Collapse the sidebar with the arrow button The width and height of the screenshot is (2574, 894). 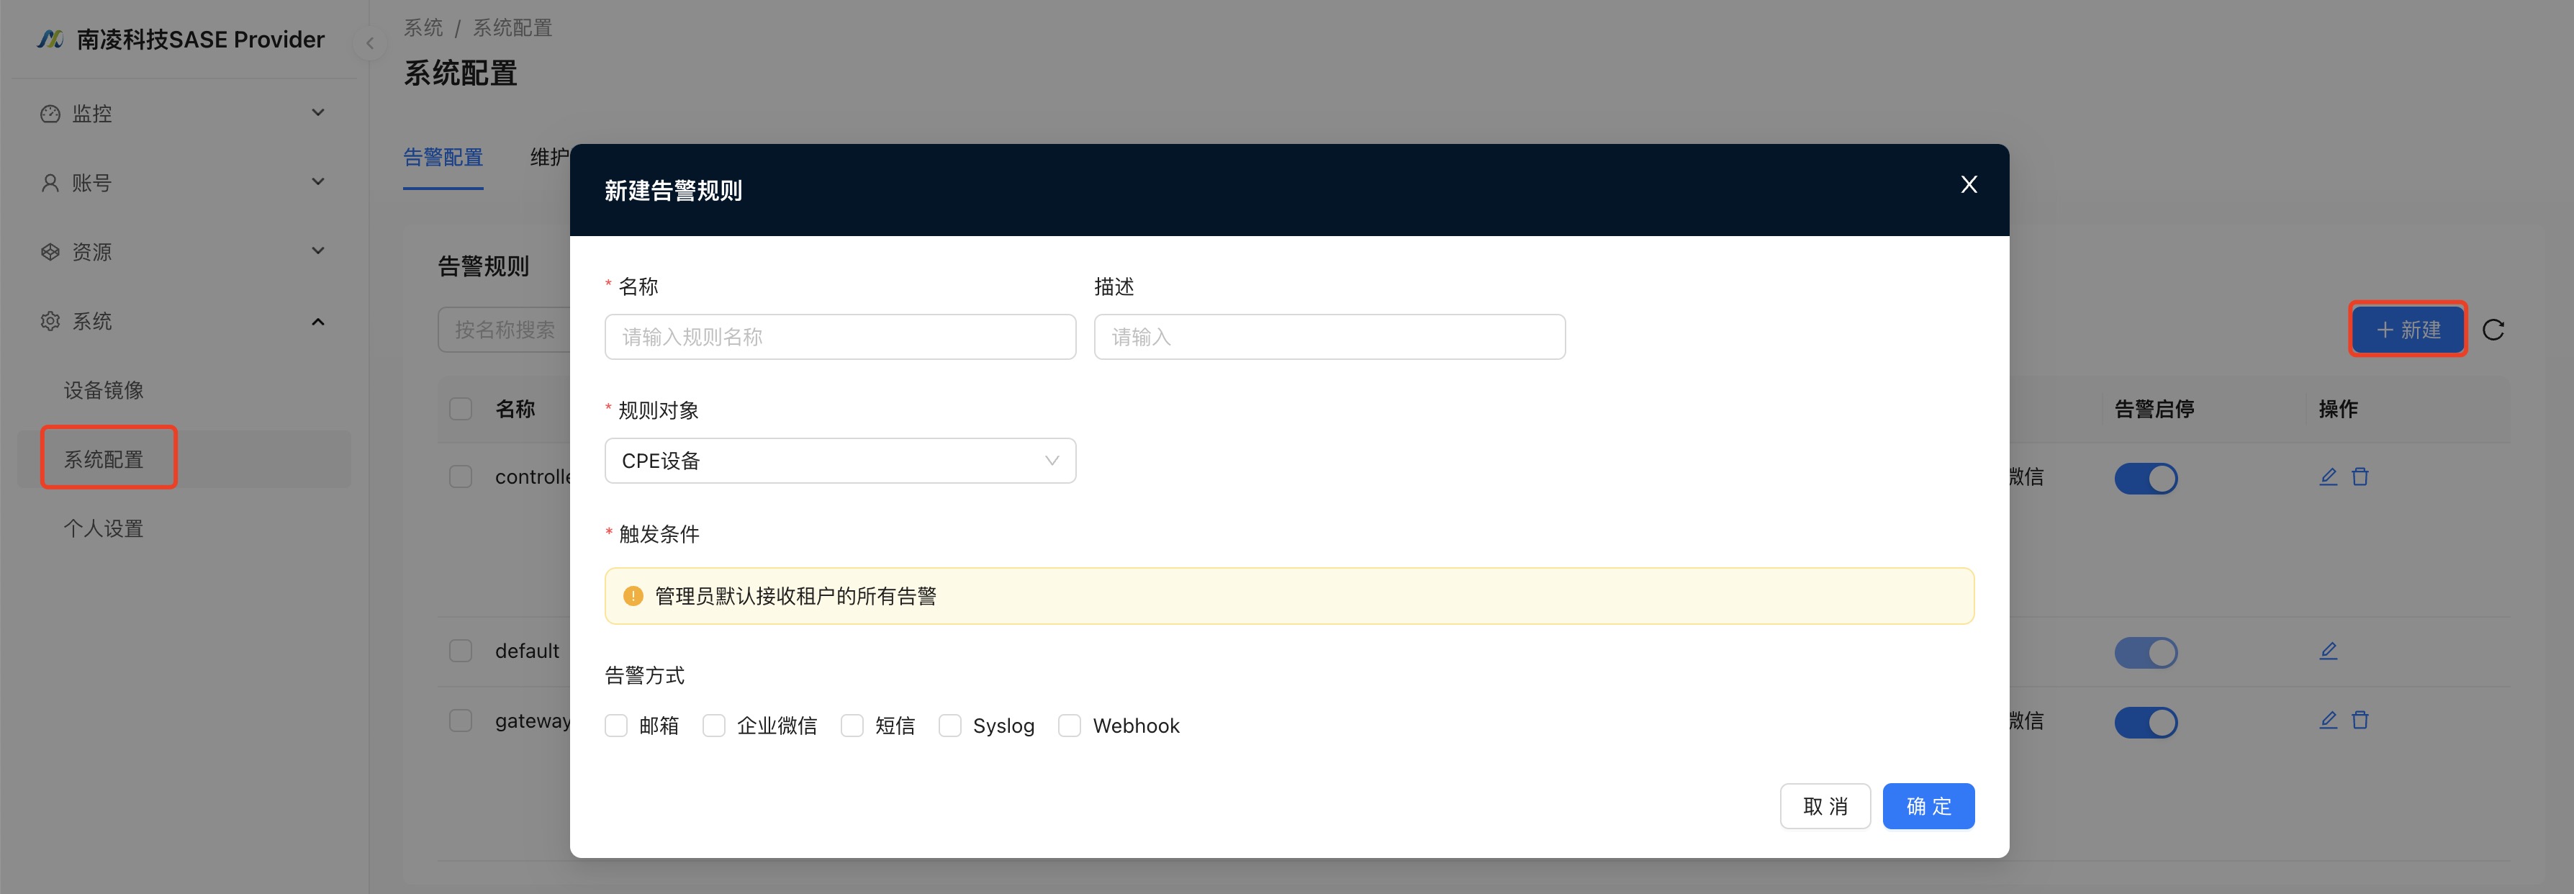coord(370,43)
